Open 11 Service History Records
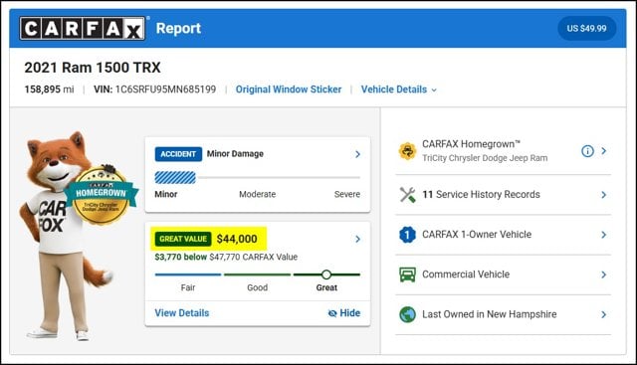637x365 pixels. [503, 195]
